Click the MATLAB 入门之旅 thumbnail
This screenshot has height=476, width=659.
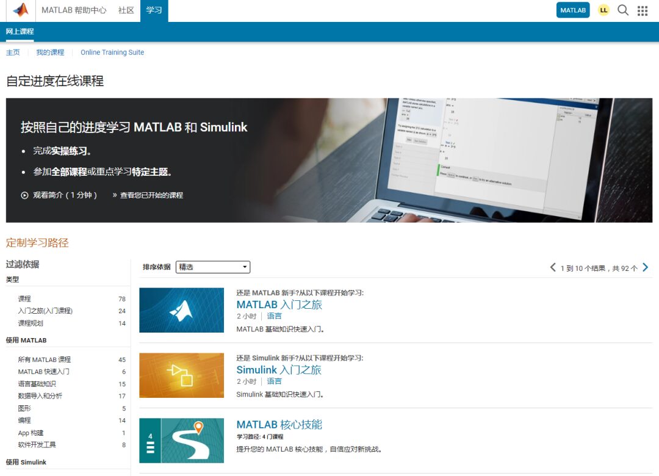pos(182,310)
